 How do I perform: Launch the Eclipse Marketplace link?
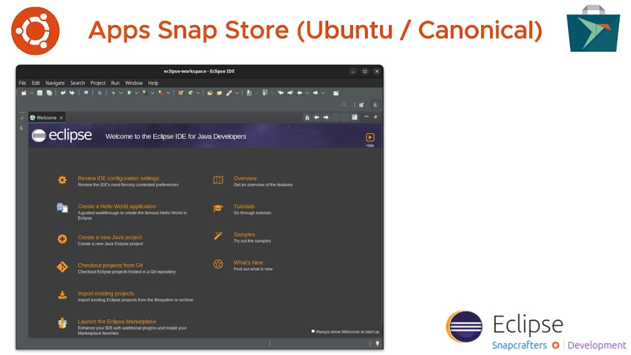(x=117, y=321)
